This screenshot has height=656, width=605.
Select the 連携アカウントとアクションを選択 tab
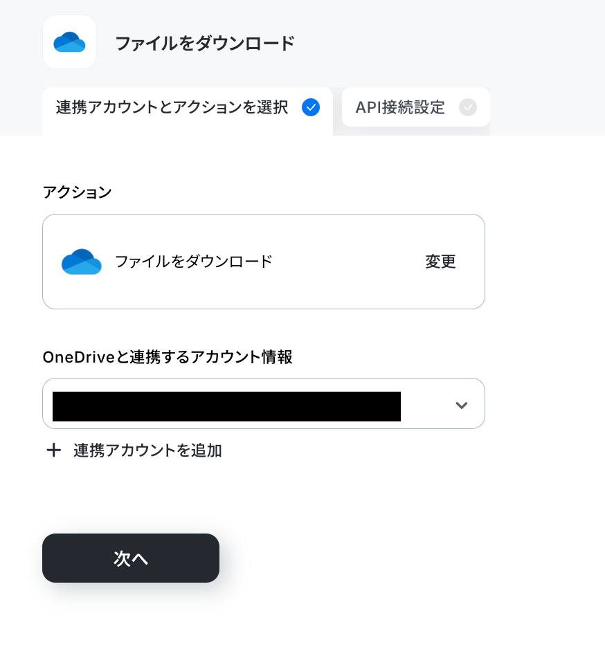[x=188, y=111]
